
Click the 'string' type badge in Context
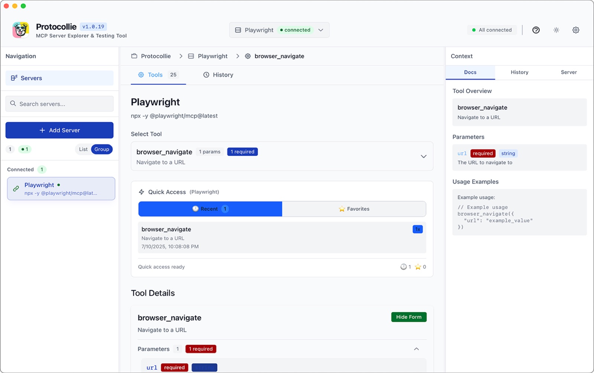(x=508, y=153)
